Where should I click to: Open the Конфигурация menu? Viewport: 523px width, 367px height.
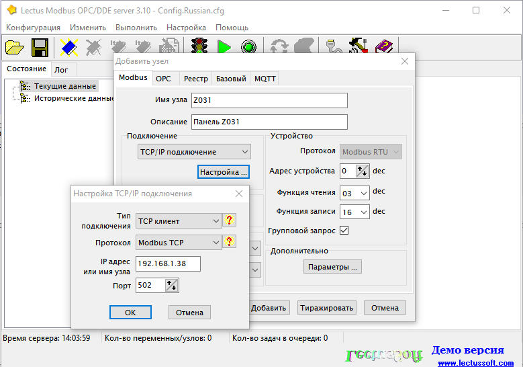[33, 28]
